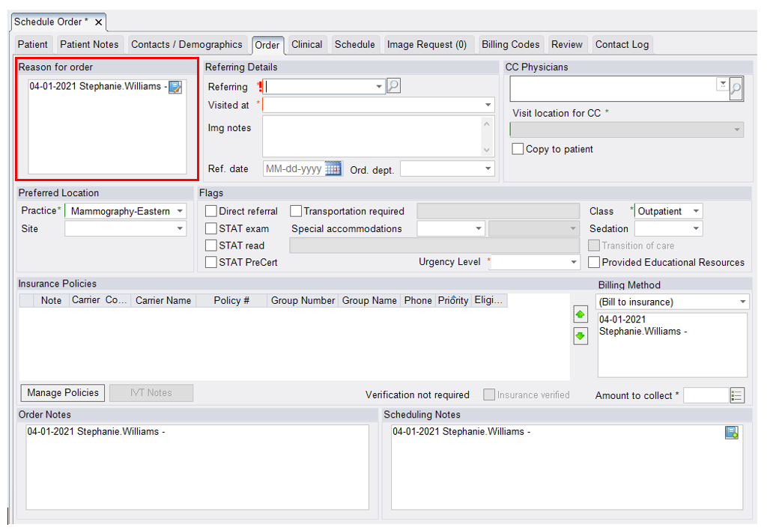Search CC Physicians magnifier icon
This screenshot has height=530, width=767.
click(736, 89)
